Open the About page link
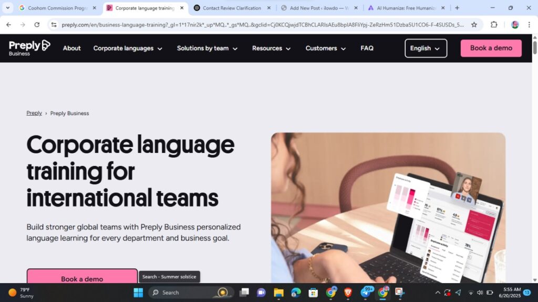The height and width of the screenshot is (302, 538). (71, 48)
